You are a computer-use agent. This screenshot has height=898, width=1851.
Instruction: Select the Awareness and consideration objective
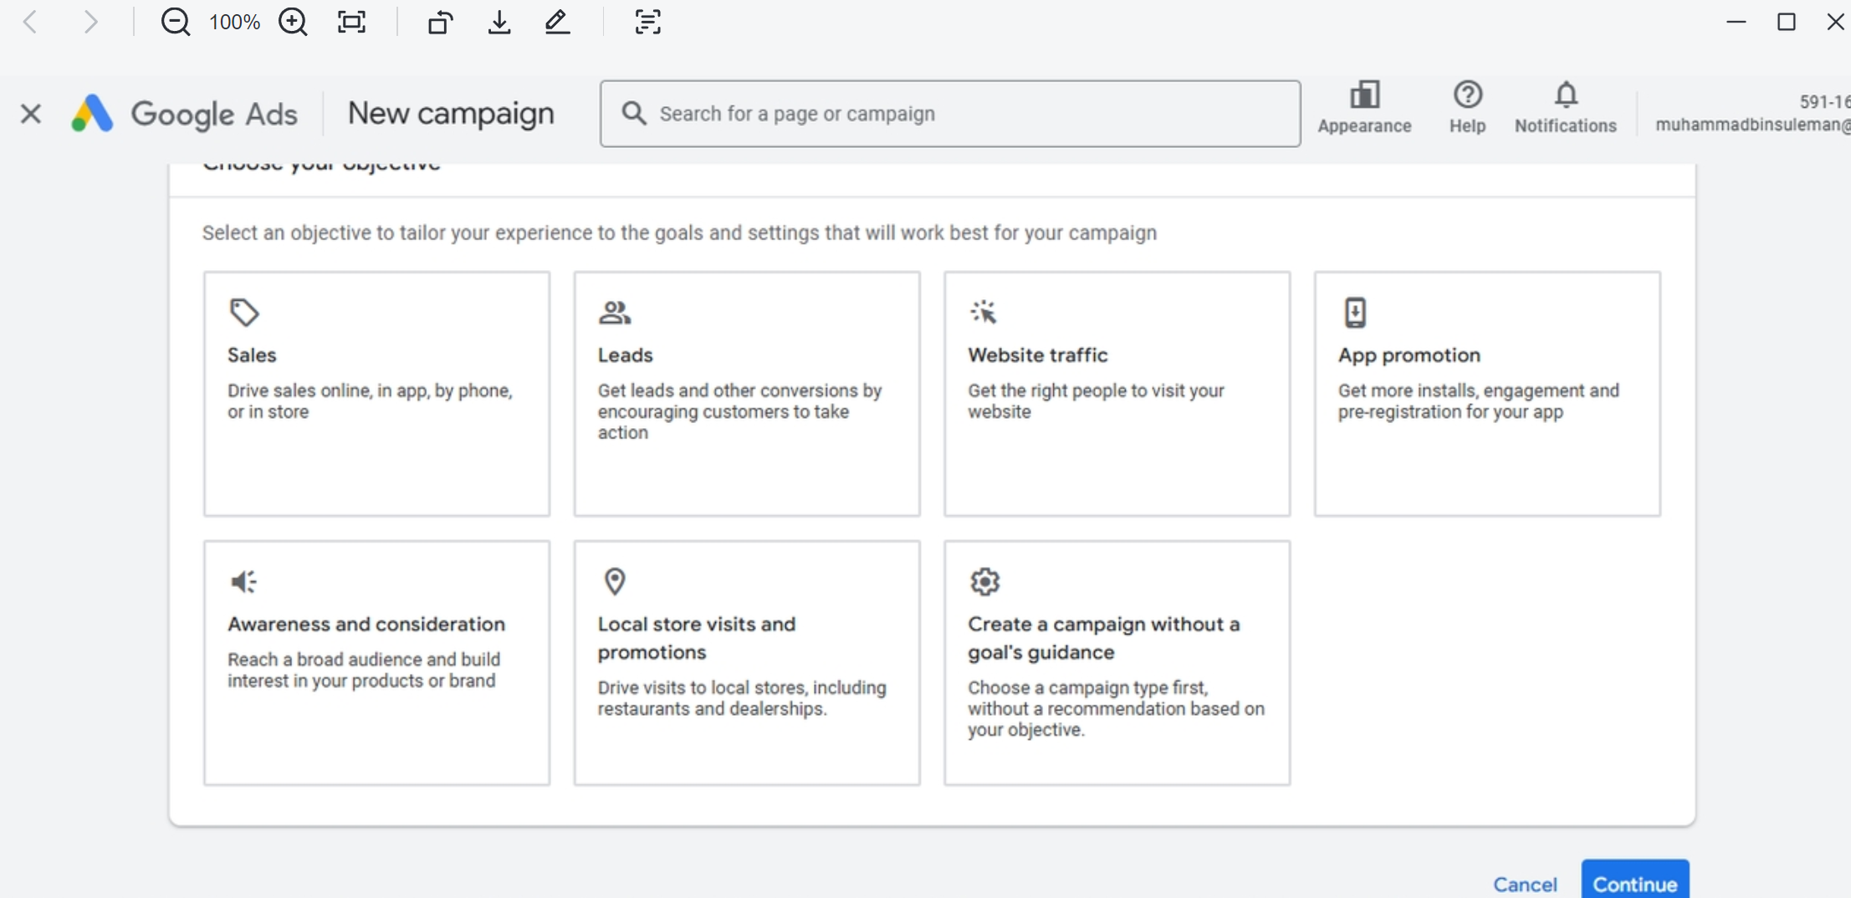point(376,662)
